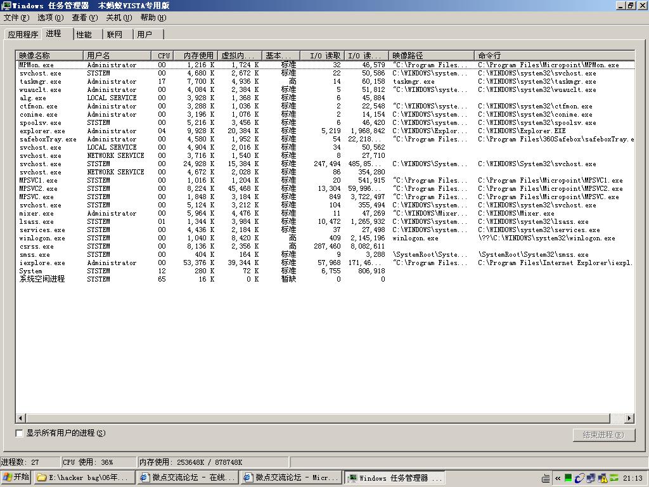This screenshot has height=487, width=649.
Task: Sort by the 映像路径 column header
Action: (432, 56)
